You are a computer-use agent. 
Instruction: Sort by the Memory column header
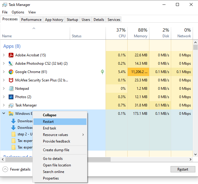(138, 33)
